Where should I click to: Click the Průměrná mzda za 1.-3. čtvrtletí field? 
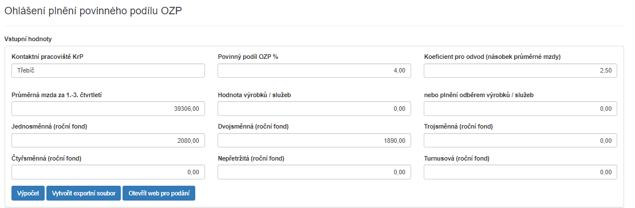point(108,108)
